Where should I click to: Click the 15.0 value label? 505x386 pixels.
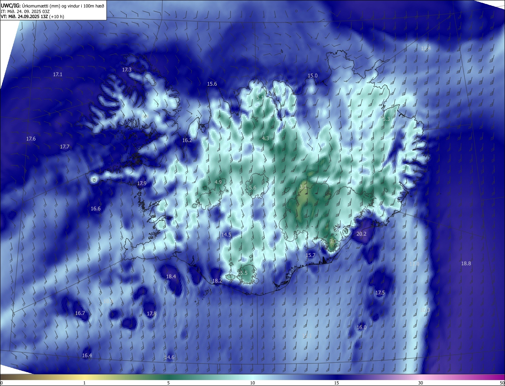coord(312,75)
